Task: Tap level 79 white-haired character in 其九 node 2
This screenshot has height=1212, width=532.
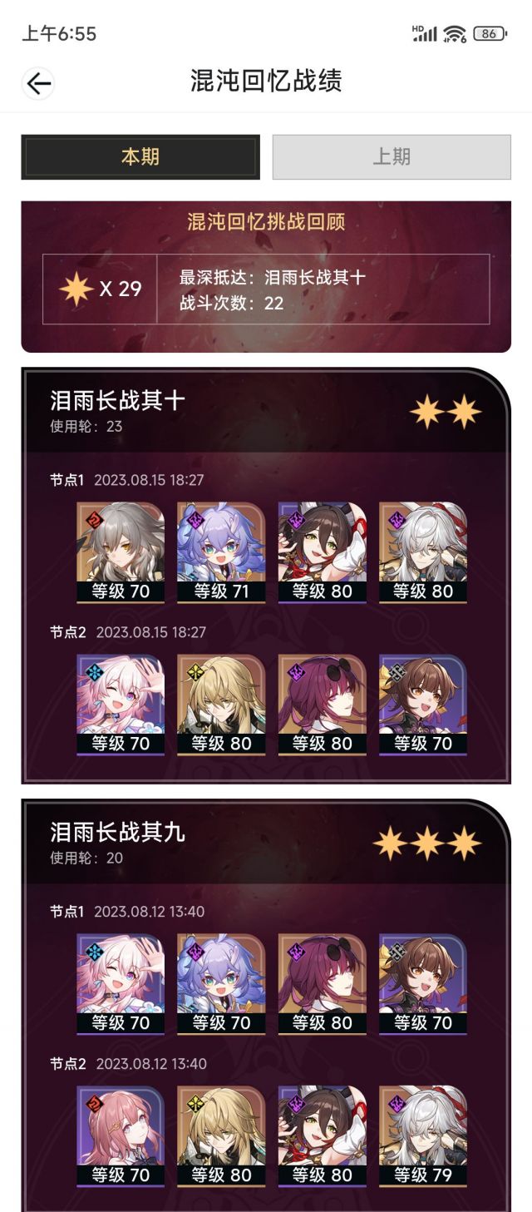Action: (x=423, y=1136)
